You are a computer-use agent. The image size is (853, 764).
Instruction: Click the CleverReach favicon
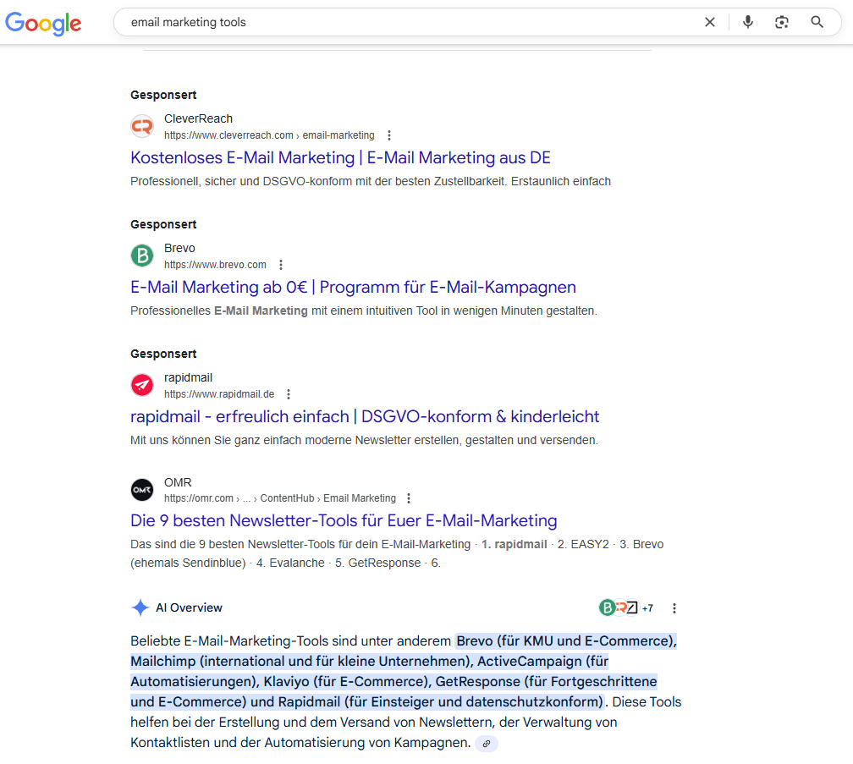(141, 125)
